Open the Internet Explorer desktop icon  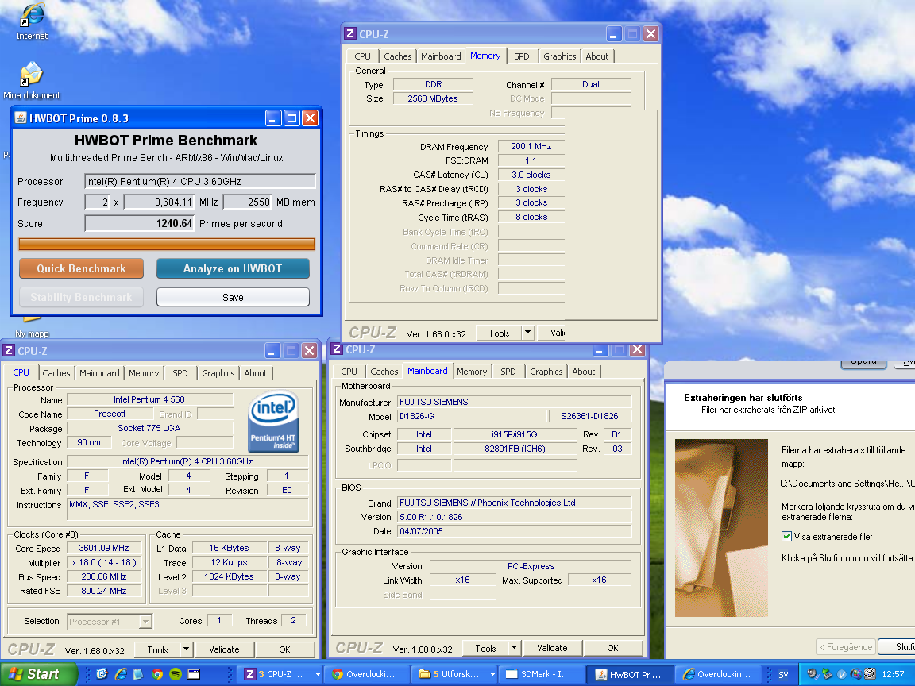(32, 21)
